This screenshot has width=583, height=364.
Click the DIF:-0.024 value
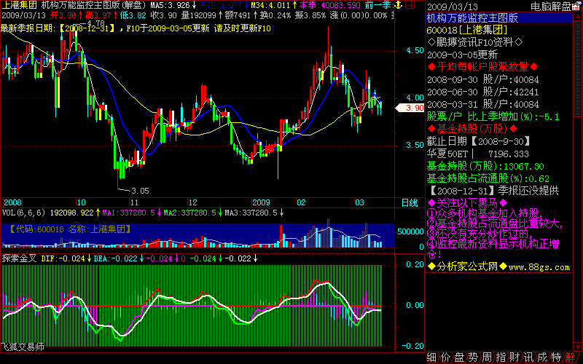click(x=63, y=258)
